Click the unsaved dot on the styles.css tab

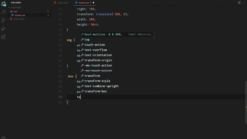(x=93, y=3)
